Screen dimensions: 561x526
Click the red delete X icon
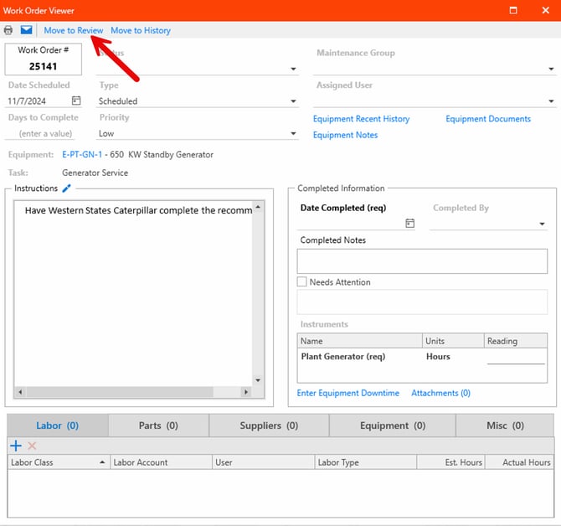tap(33, 446)
